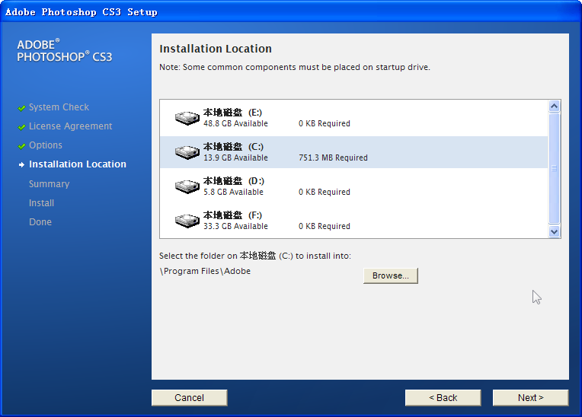Screen dimensions: 582x417
Task: Select drive 本地磁盘 (C:)
Action: click(353, 152)
